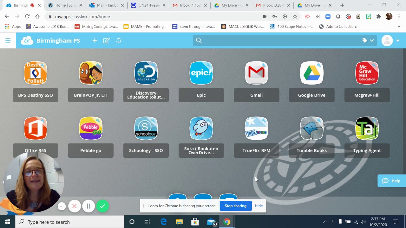Open the search tag filter dropdown
The image size is (406, 228).
point(368,41)
